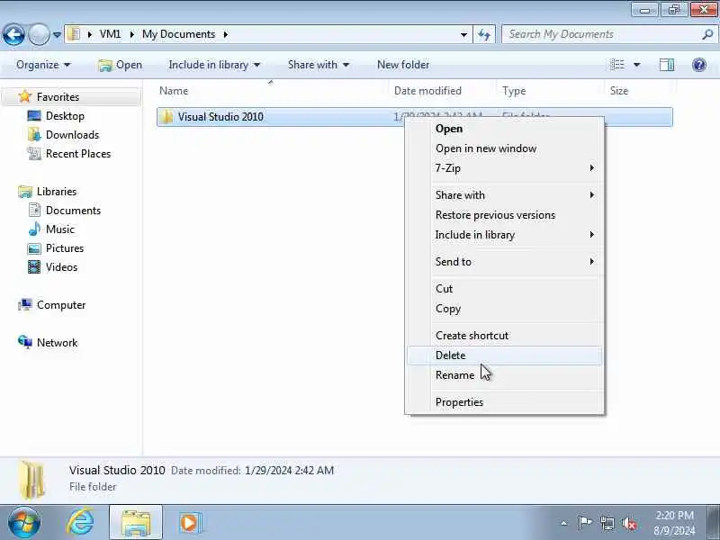Open the Windows Start menu orb
The width and height of the screenshot is (720, 540).
(x=24, y=522)
